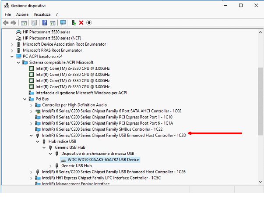Open the File menu
The image size is (264, 208).
(x=8, y=14)
